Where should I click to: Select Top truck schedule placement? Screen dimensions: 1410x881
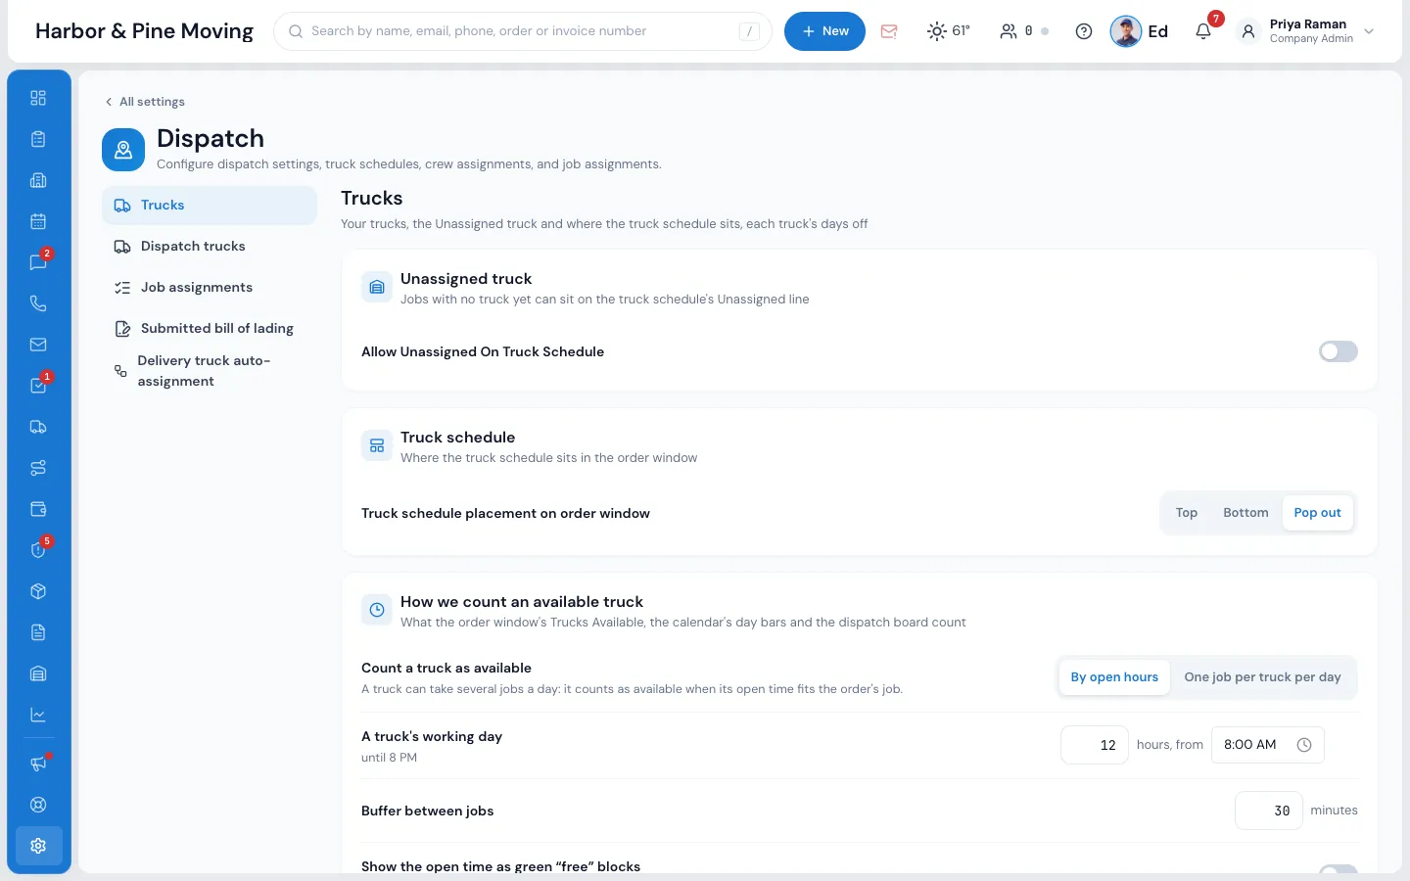pyautogui.click(x=1187, y=513)
